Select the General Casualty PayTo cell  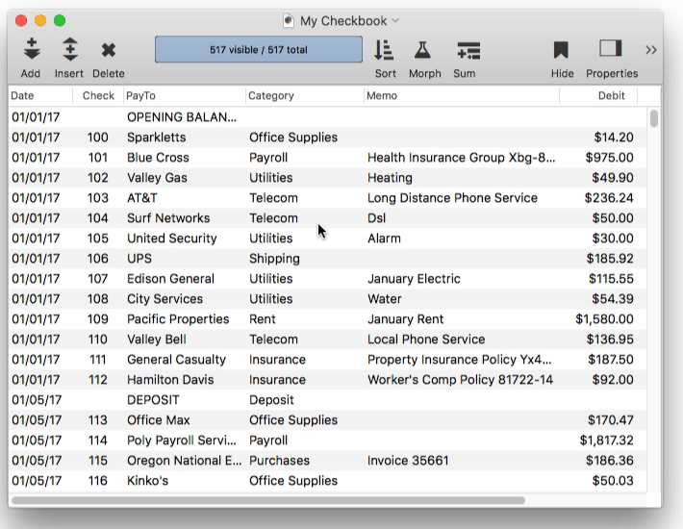point(176,359)
